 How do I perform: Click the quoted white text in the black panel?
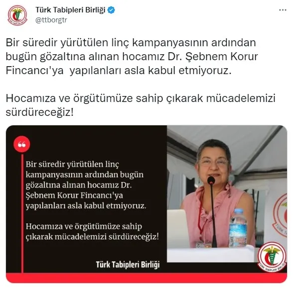(92, 200)
